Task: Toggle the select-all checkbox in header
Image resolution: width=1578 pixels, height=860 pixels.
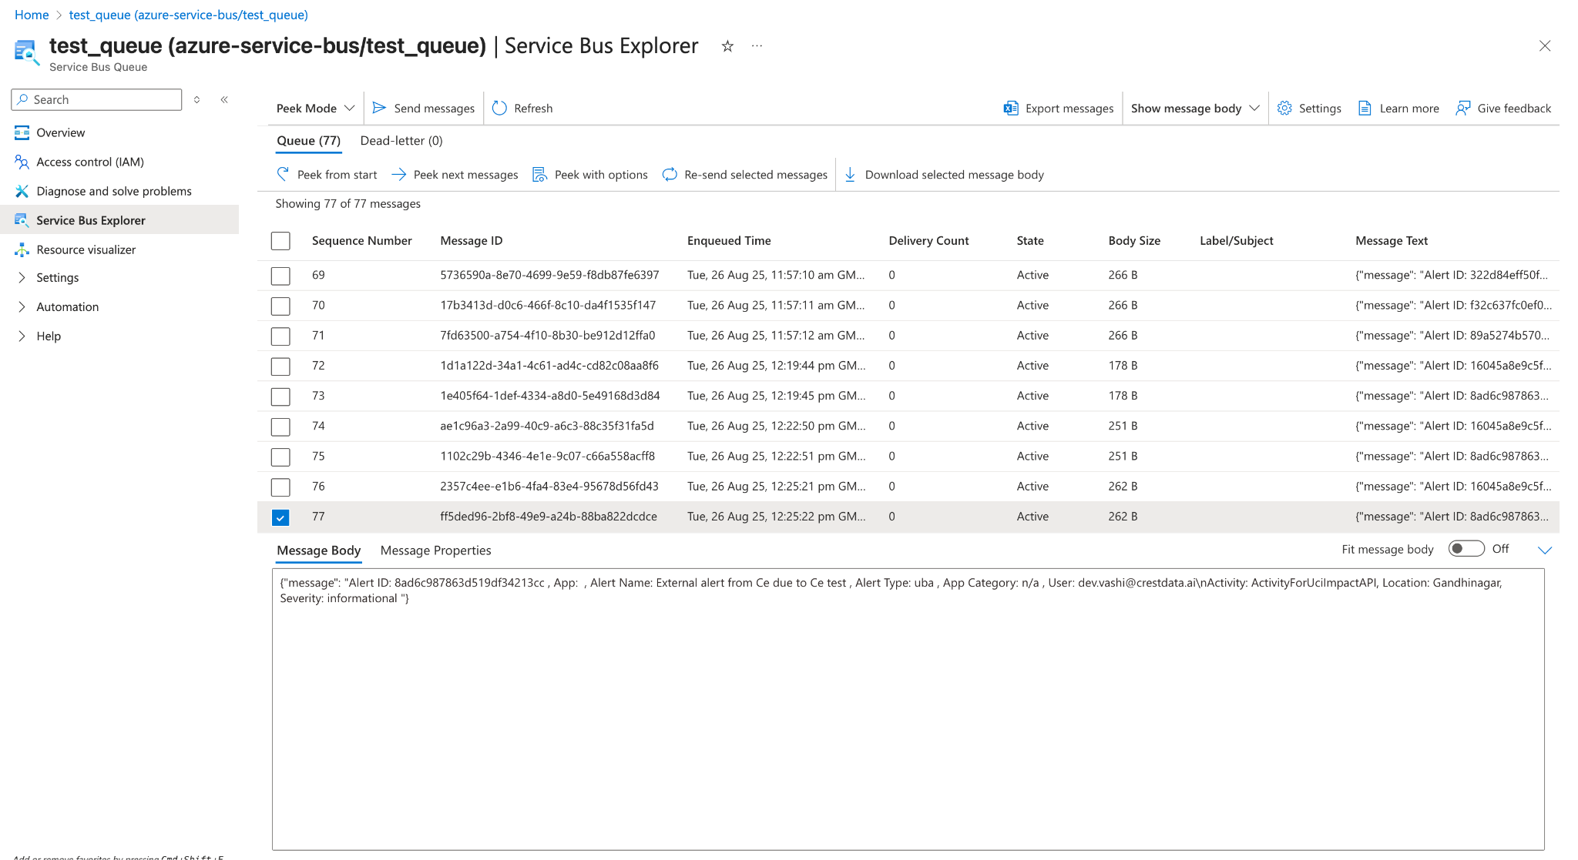Action: pyautogui.click(x=280, y=241)
